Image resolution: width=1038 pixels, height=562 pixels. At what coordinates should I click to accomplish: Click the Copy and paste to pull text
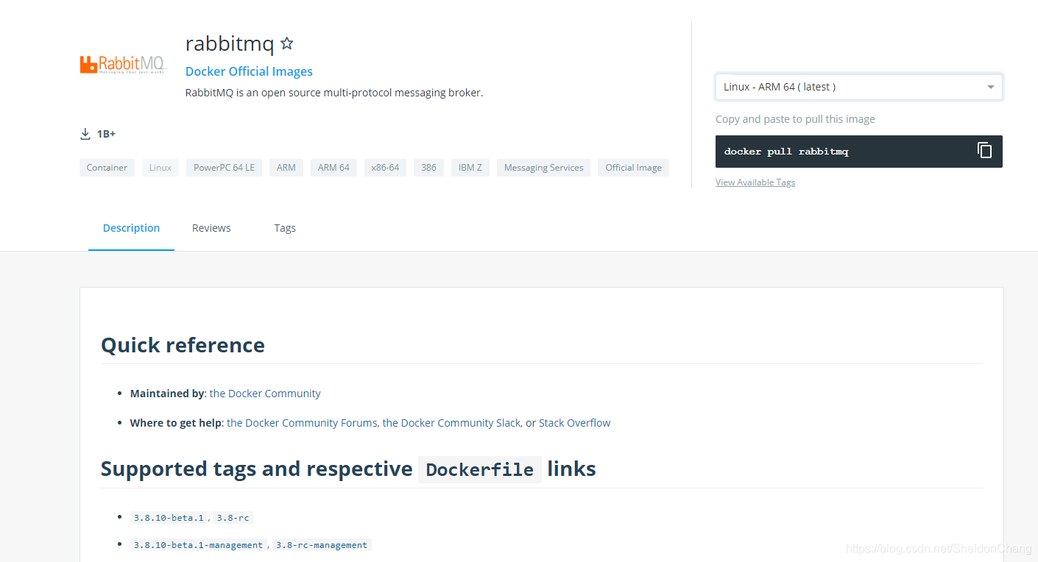coord(795,119)
